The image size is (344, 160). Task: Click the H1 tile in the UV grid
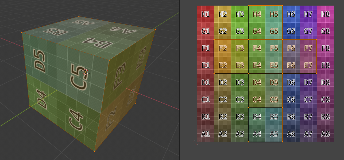point(206,14)
